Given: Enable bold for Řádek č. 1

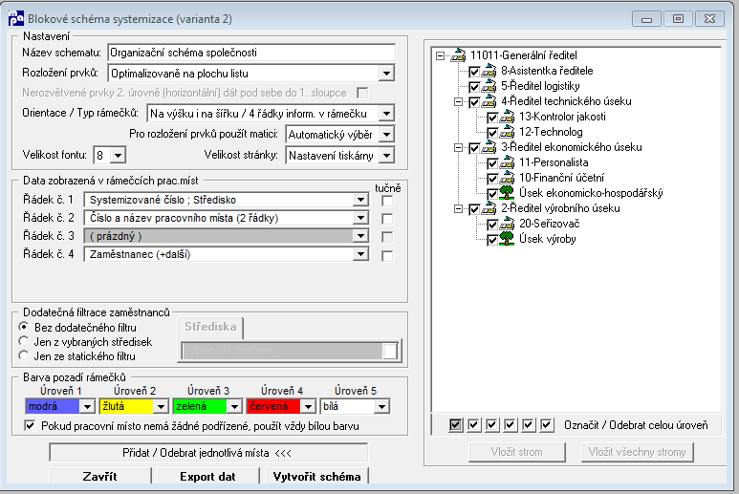Looking at the screenshot, I should coord(387,201).
